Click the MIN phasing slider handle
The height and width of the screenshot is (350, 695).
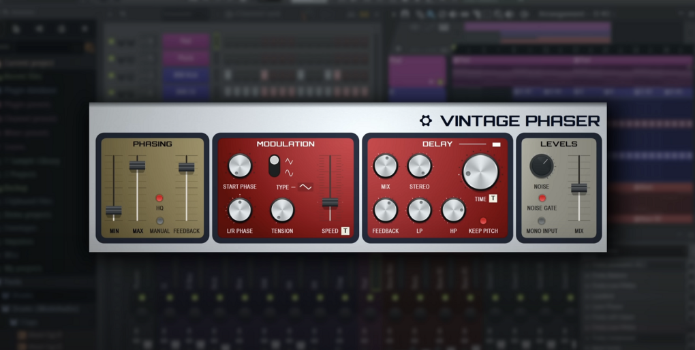tap(114, 211)
